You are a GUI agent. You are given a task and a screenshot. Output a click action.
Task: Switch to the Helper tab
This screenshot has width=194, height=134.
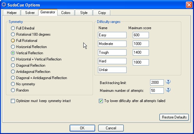coord(12,13)
